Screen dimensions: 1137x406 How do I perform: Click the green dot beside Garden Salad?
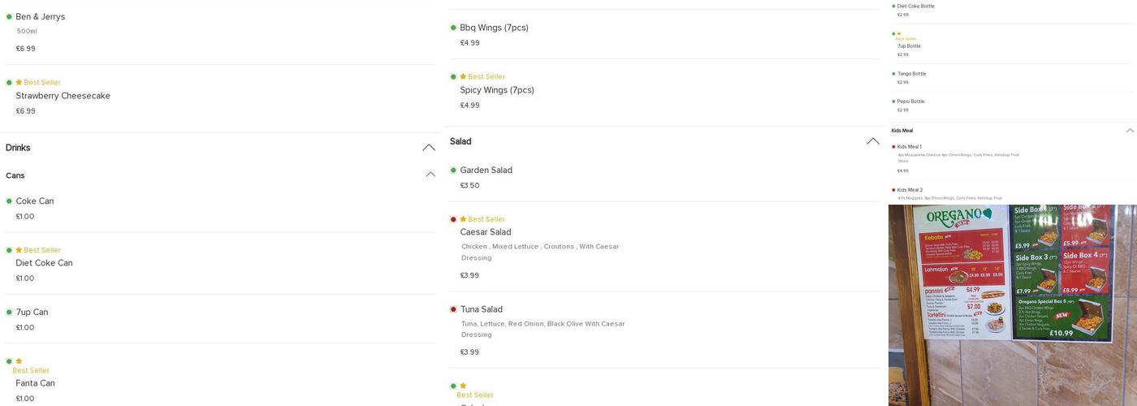[x=453, y=171]
